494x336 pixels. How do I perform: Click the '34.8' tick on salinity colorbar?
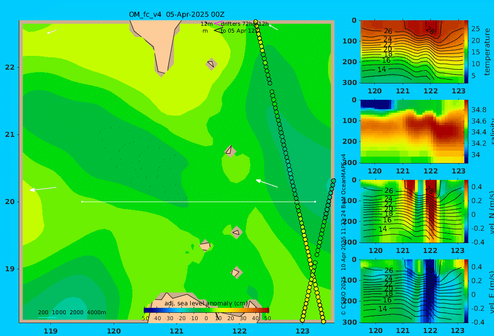479,110
